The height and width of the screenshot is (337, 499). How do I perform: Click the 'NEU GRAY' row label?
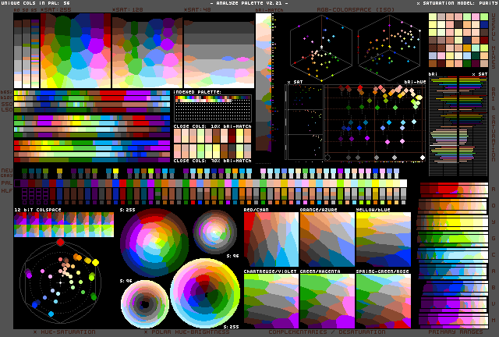pos(7,173)
